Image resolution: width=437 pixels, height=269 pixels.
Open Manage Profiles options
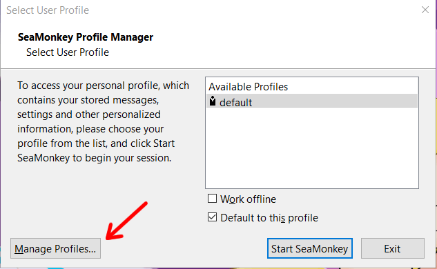(55, 248)
